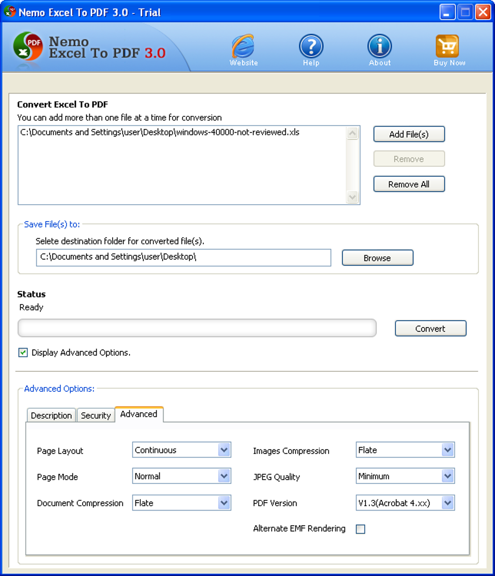Uncheck Display Advanced Options
This screenshot has height=576, width=495.
pos(22,352)
